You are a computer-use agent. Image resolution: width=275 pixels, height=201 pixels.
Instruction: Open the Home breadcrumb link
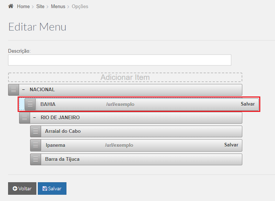(23, 7)
